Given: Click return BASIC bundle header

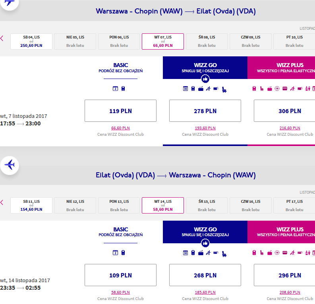Looking at the screenshot, I should click(120, 232).
